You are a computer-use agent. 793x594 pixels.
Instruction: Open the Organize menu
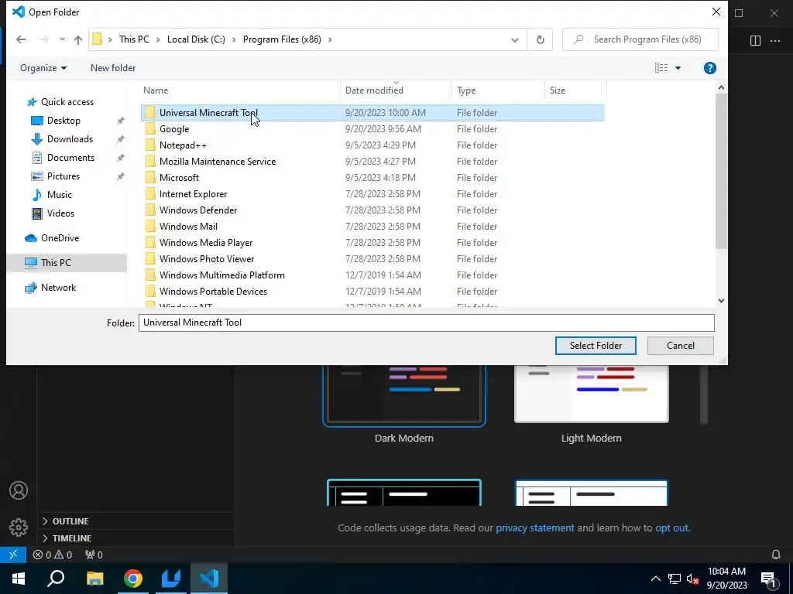[x=43, y=68]
